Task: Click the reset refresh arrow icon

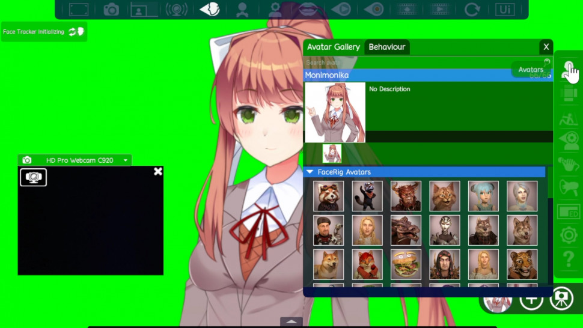Action: [x=472, y=9]
